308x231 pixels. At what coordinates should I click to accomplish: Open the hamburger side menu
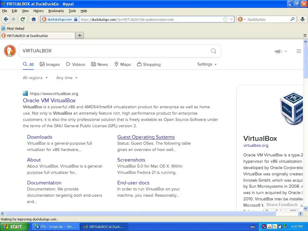coord(299,51)
